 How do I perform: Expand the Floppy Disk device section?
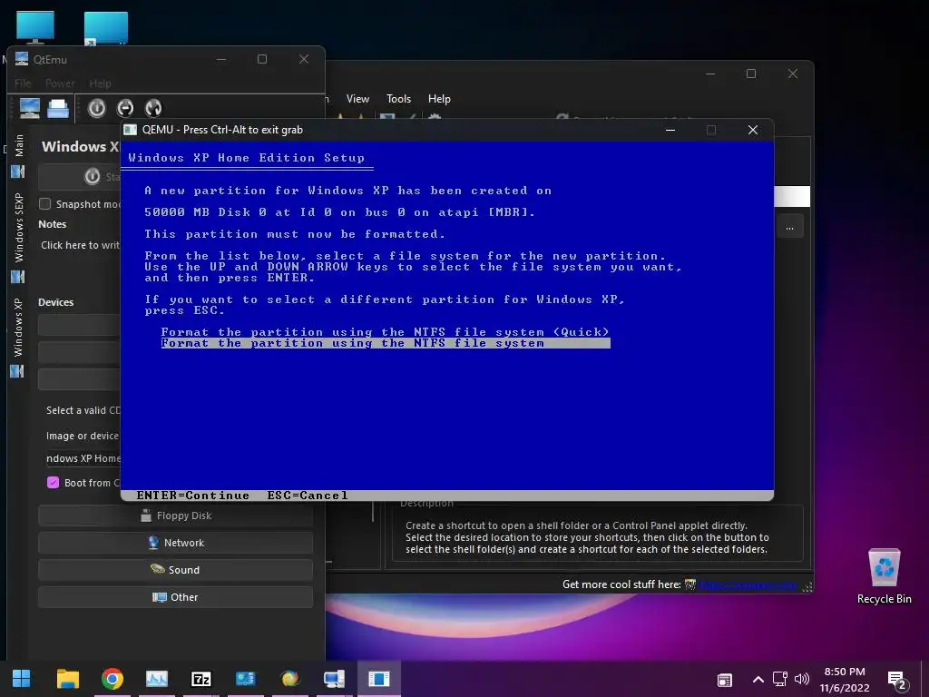(x=175, y=515)
